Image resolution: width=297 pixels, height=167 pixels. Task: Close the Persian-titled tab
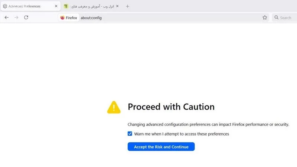click(117, 6)
